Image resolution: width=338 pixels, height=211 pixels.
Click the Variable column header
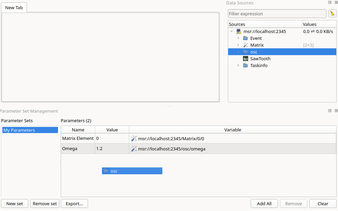233,130
